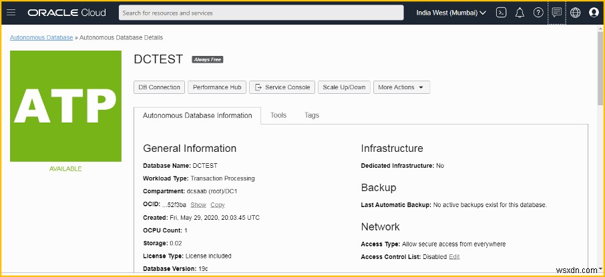Expand the More Actions dropdown
Viewport: 605px width, 277px height.
401,87
